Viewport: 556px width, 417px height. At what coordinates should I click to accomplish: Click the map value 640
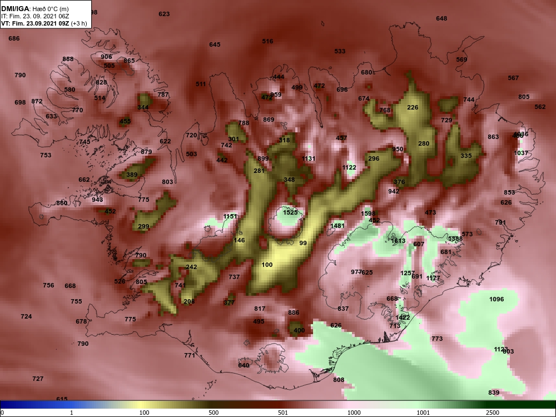(244, 365)
